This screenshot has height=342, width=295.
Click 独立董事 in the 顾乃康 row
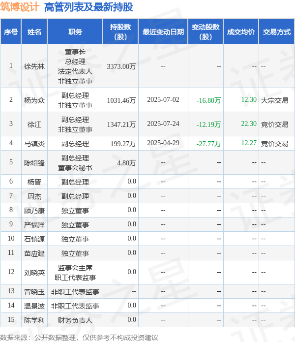(x=75, y=211)
